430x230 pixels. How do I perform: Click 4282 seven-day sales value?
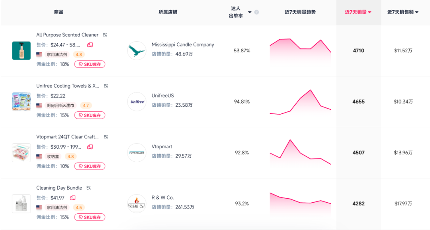click(x=358, y=203)
